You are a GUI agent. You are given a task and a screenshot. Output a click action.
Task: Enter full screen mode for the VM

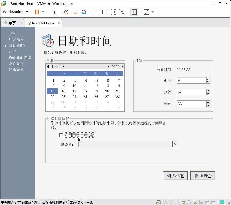tap(113, 12)
